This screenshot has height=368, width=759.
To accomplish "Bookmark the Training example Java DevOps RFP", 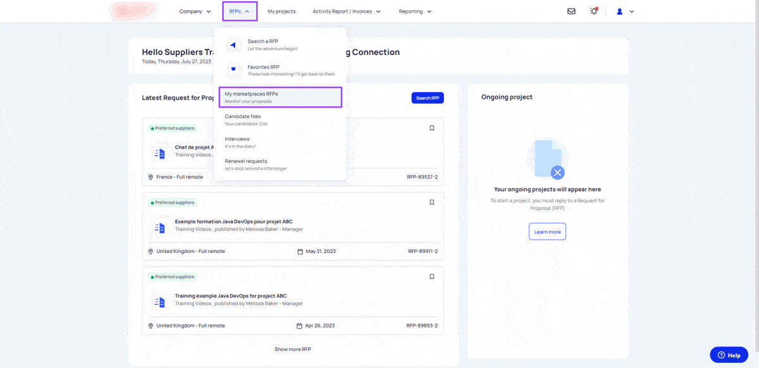I will click(432, 276).
